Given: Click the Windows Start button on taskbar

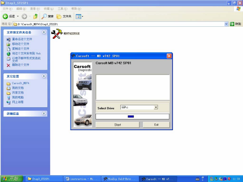Looking at the screenshot, I should [x=12, y=179].
